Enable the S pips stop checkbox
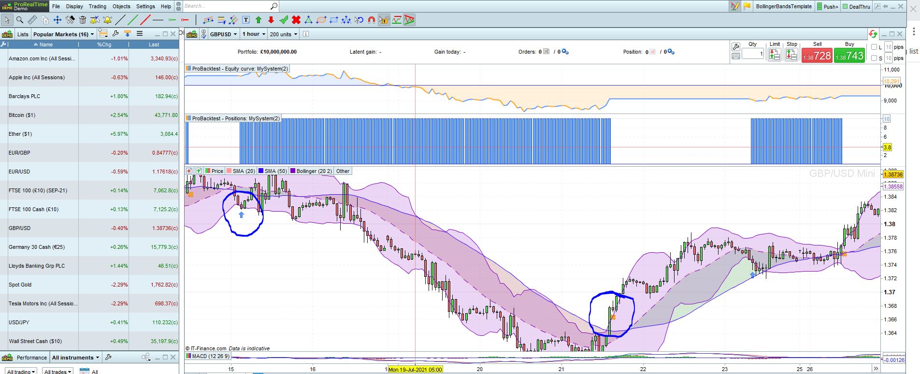 pyautogui.click(x=874, y=58)
